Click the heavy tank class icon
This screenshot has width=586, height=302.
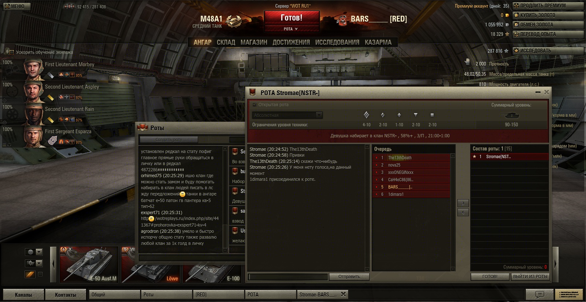366,115
